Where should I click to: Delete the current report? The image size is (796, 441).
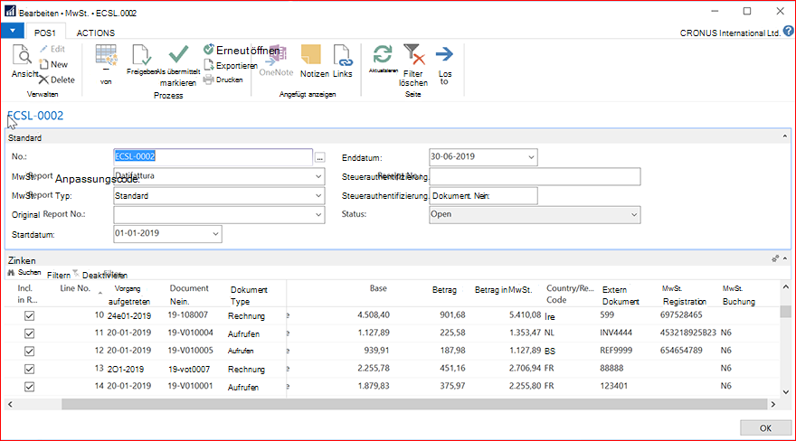[57, 80]
